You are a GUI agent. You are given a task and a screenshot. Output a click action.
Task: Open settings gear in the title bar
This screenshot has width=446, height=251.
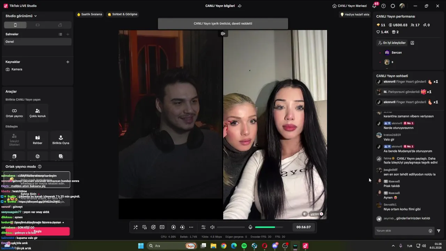393,6
